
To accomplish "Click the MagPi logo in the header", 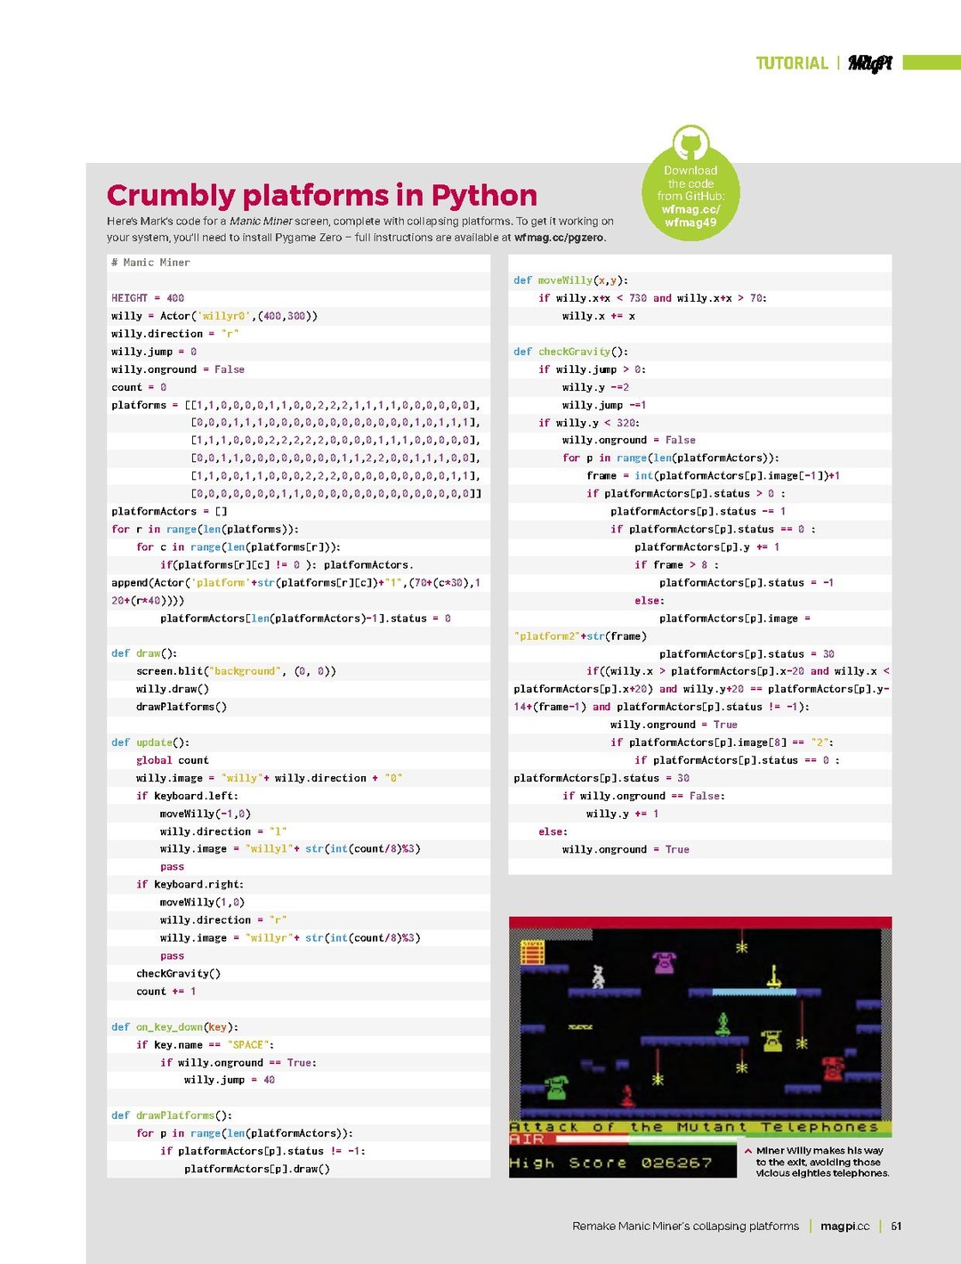I will (869, 63).
